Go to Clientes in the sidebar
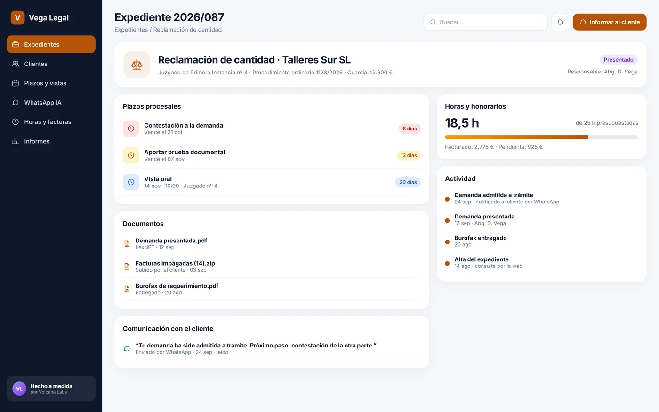Screen dimensions: 659x412 click(x=51, y=64)
